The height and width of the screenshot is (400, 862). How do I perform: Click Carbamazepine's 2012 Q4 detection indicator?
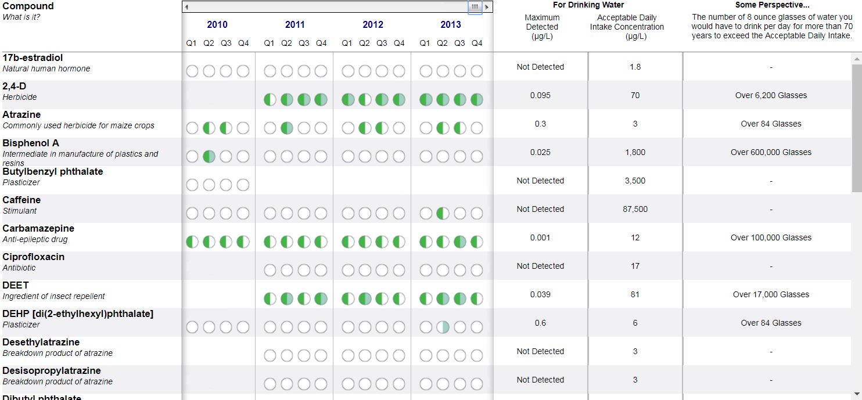[398, 242]
